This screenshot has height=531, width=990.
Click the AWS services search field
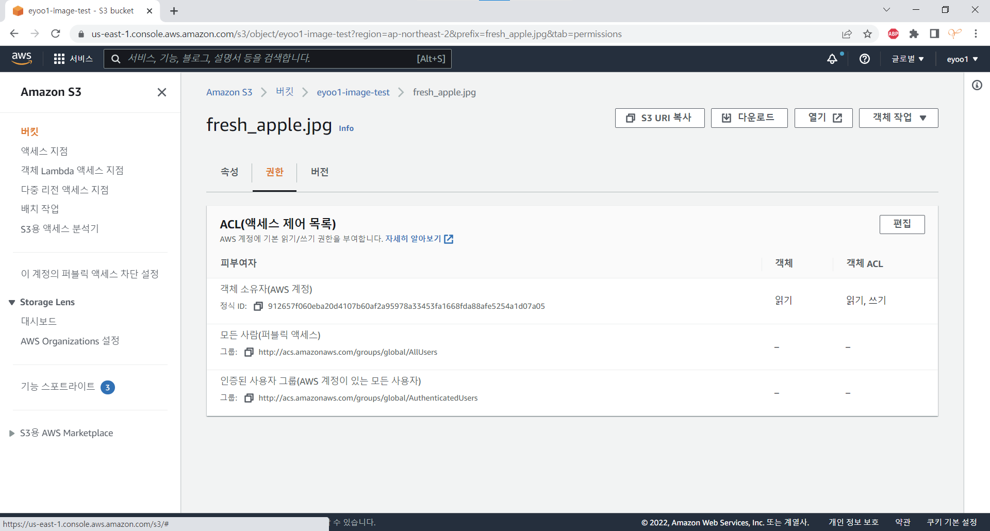[277, 59]
